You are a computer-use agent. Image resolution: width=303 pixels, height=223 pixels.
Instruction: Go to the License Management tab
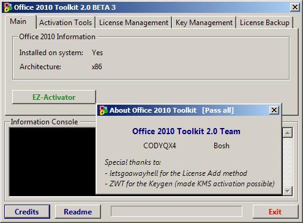pyautogui.click(x=133, y=23)
